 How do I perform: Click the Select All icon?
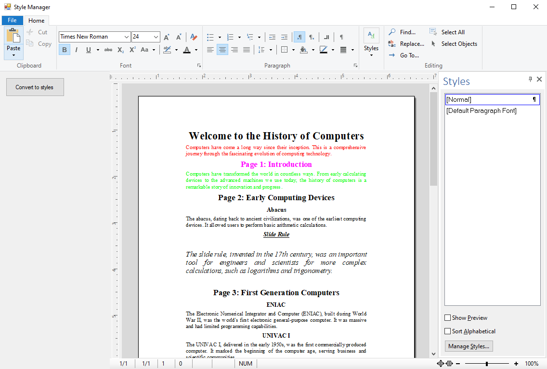click(433, 32)
